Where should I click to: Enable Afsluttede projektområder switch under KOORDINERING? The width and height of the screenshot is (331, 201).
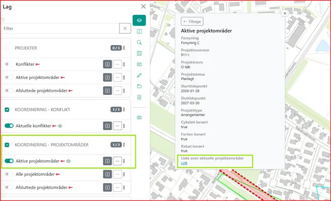coord(9,187)
